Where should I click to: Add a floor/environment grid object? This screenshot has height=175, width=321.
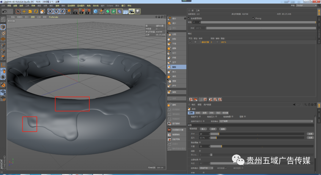pos(125,12)
